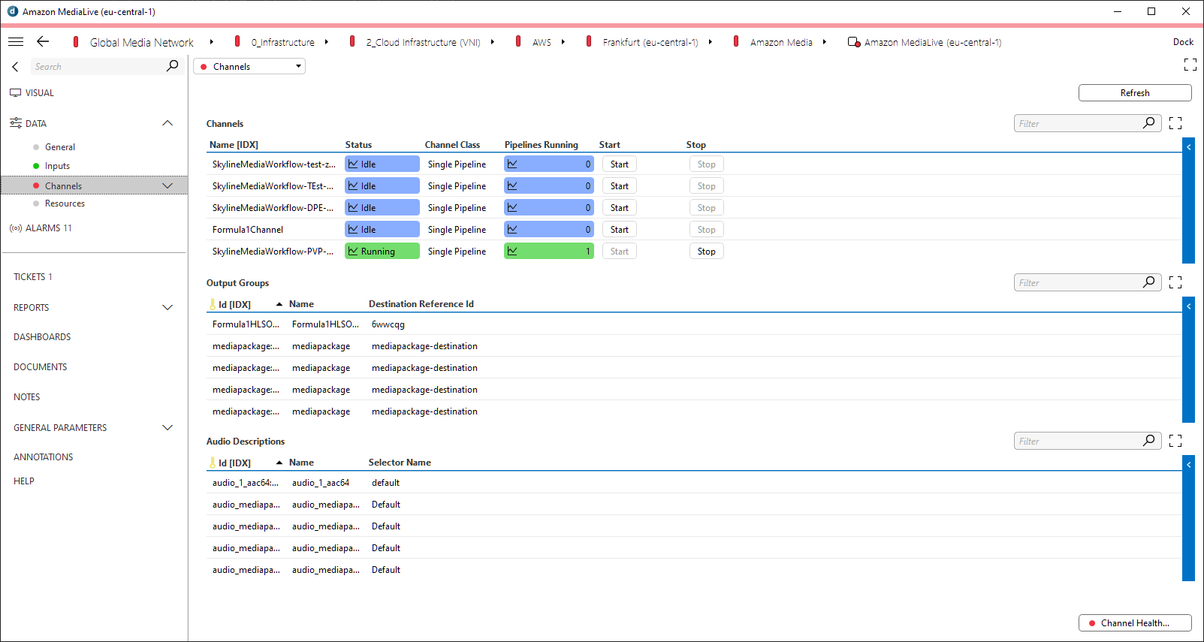Image resolution: width=1204 pixels, height=642 pixels.
Task: Click the Amazon MediaLive element icon in breadcrumb
Action: [x=854, y=42]
